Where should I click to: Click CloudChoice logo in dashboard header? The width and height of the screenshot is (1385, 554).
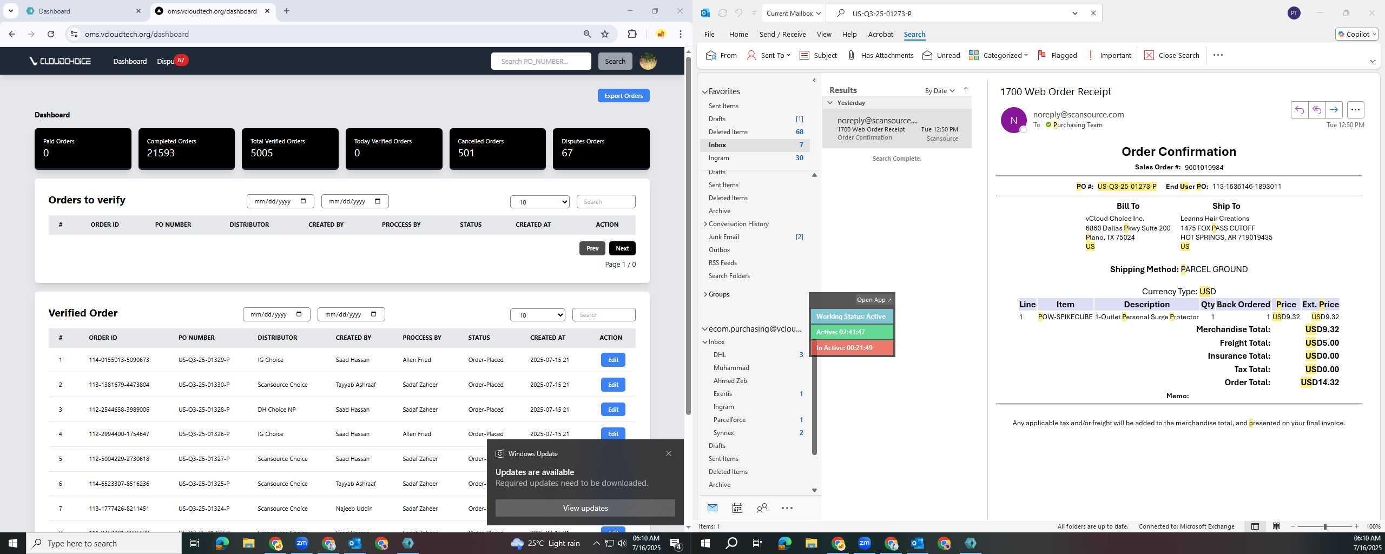point(61,61)
